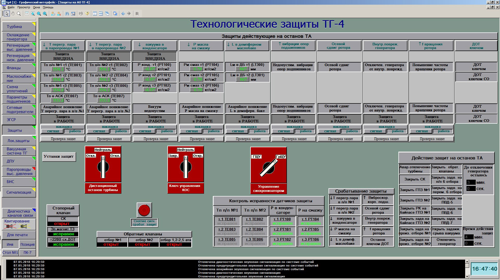Select the arrow pointer tool in toolbar
This screenshot has width=500, height=280.
tap(7, 13)
